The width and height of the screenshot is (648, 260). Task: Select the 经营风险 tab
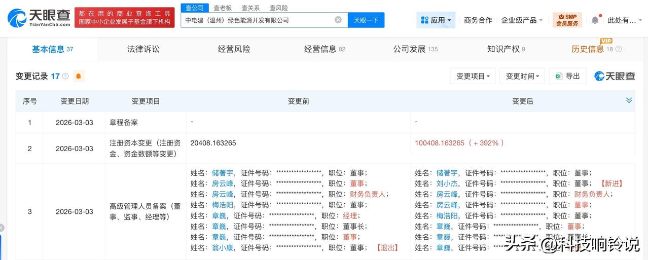point(234,49)
